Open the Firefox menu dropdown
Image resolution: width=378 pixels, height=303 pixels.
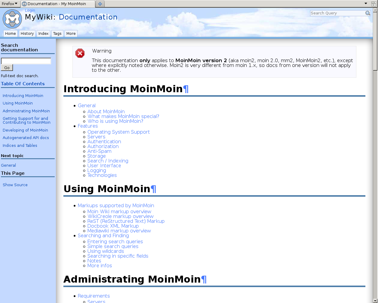9,4
